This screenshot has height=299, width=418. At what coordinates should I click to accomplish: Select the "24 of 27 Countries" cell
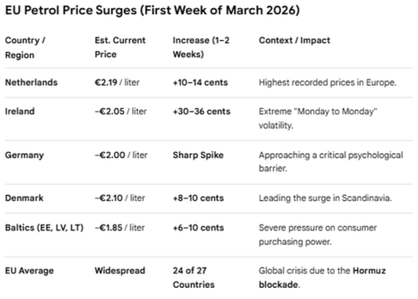tap(194, 278)
